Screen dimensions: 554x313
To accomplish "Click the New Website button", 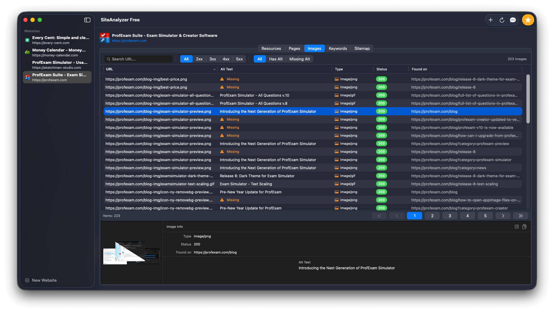I will 41,280.
